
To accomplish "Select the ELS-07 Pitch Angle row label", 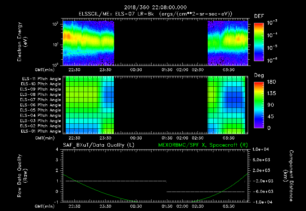I will (x=40, y=100).
